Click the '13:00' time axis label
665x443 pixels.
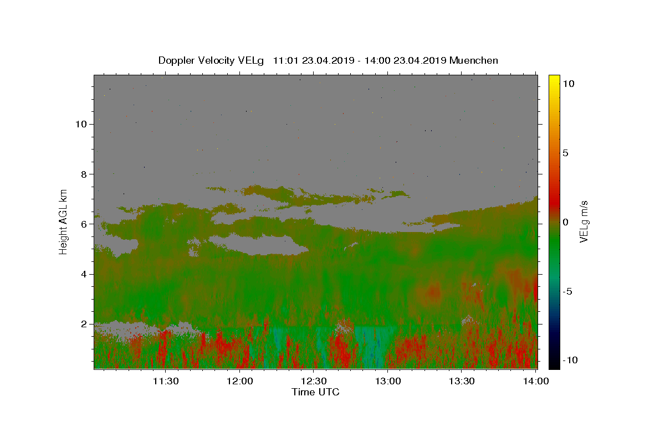tap(388, 381)
